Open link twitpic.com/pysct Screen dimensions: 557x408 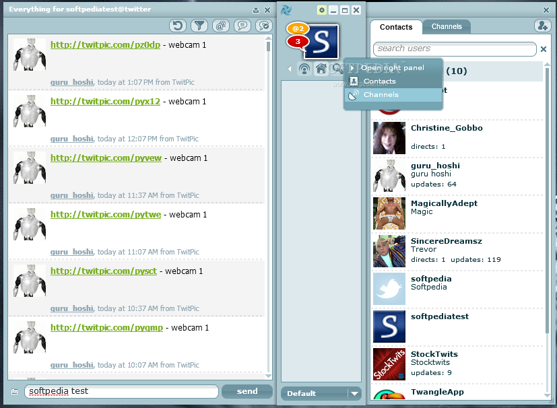(x=103, y=271)
